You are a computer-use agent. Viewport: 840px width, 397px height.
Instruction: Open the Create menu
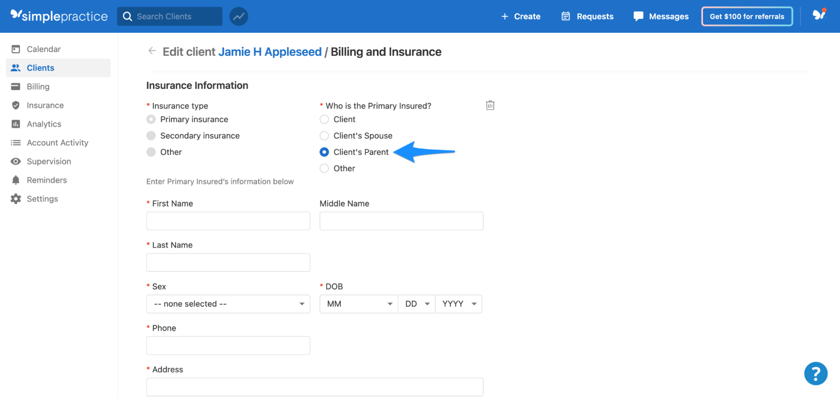[521, 16]
